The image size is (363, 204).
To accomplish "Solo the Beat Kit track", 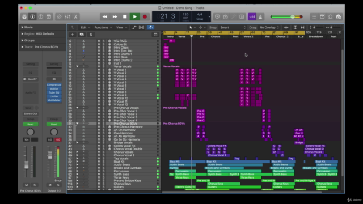I will (x=103, y=161).
